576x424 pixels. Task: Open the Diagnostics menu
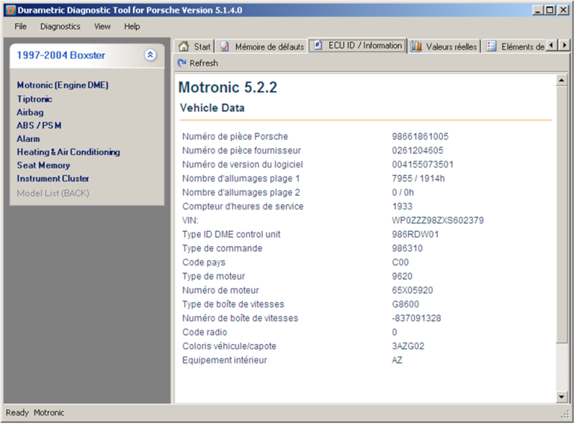click(60, 27)
